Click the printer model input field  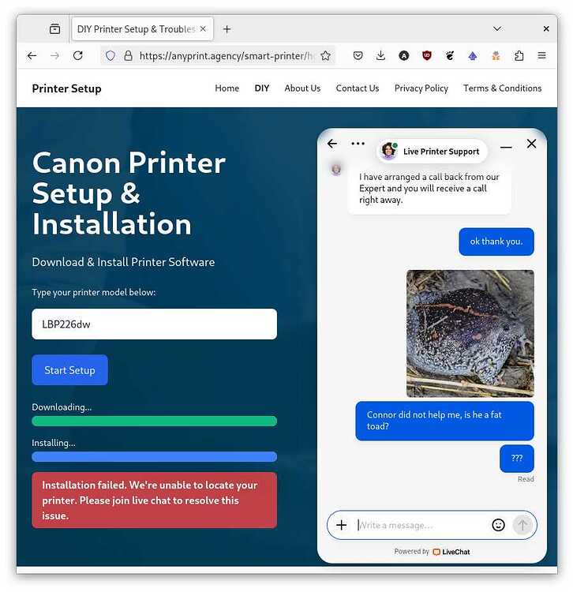155,324
